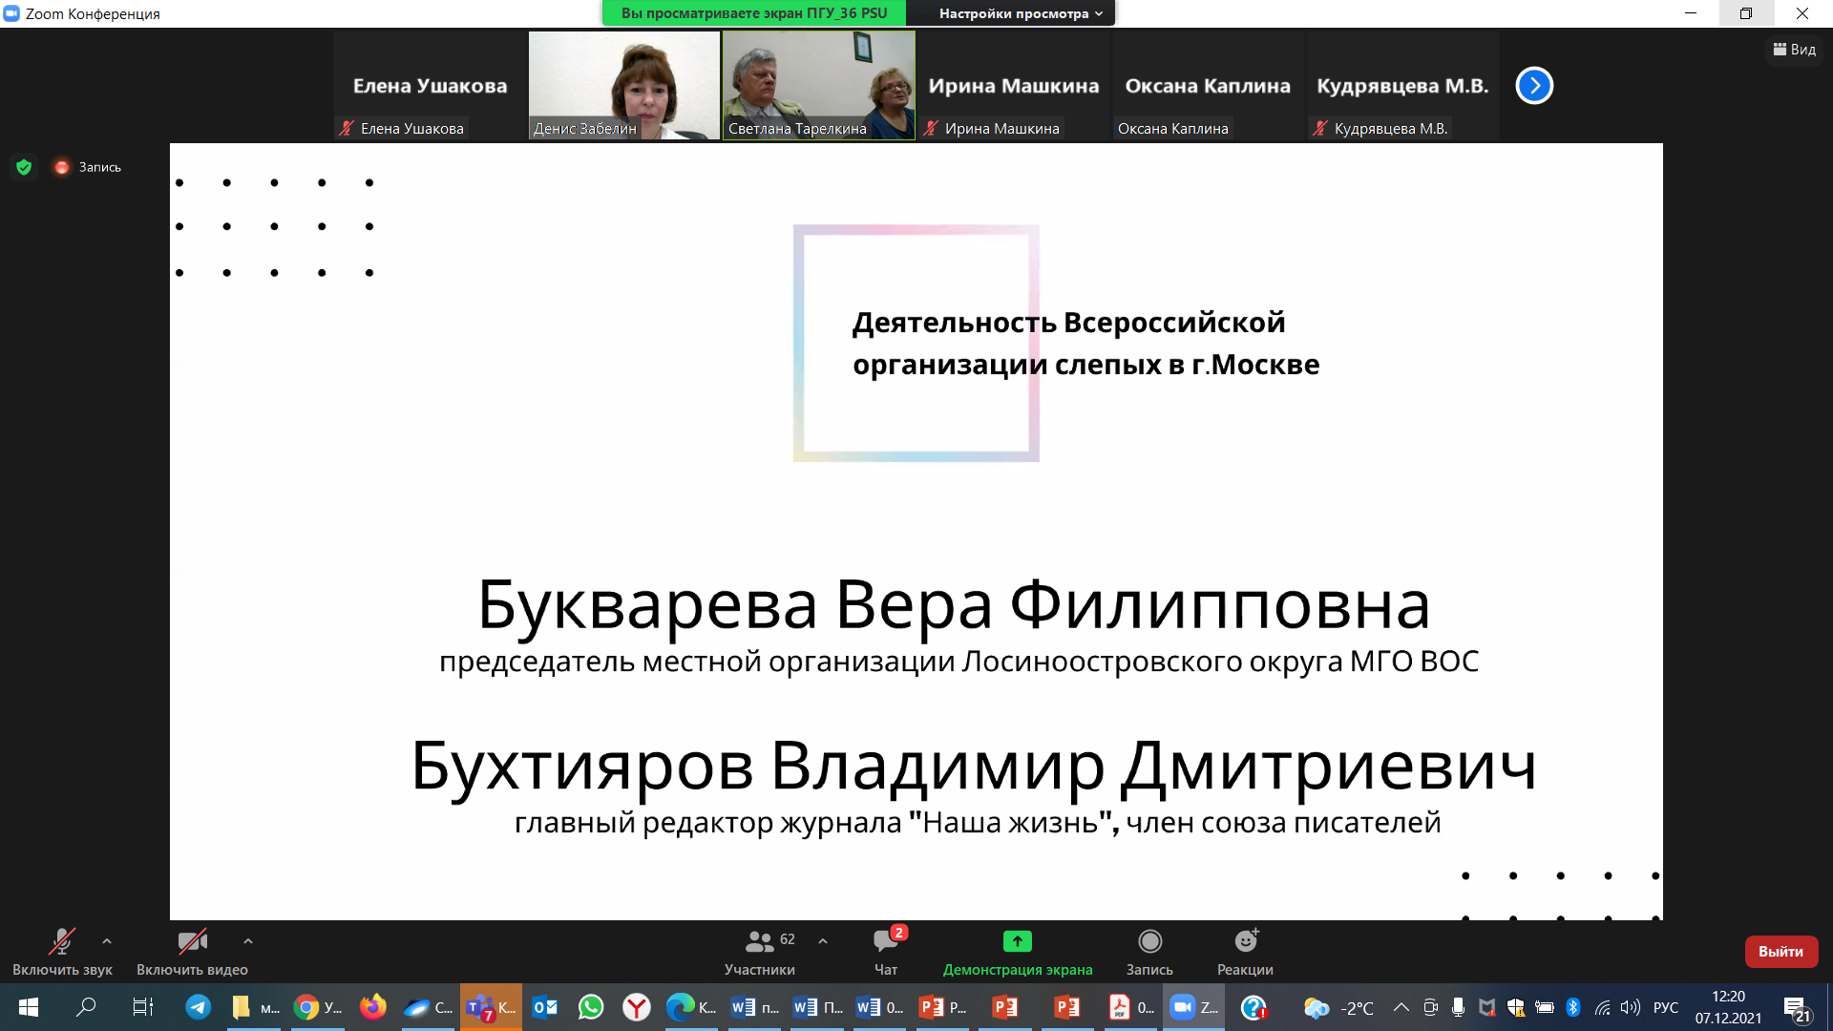Click the Reactions smiley icon

1245,941
